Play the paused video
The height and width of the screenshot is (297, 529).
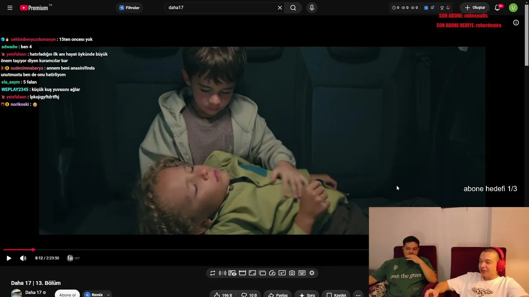[9, 258]
